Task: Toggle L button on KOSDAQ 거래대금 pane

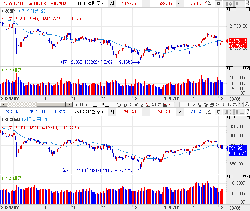Action: coord(228,176)
